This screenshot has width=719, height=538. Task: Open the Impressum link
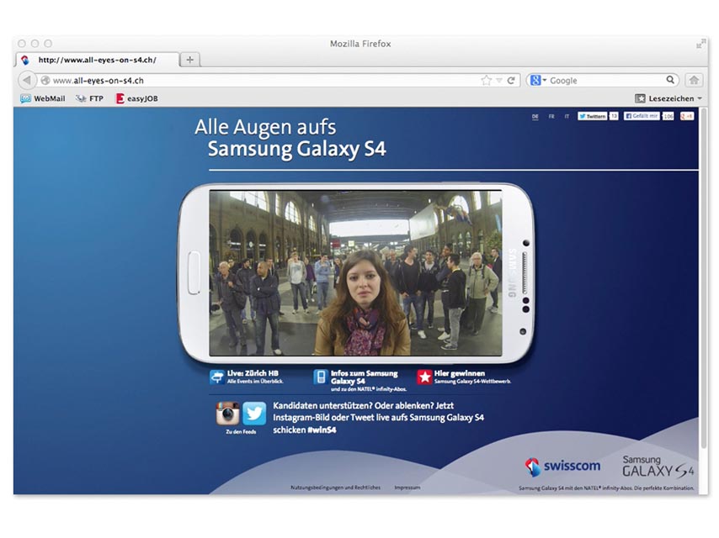[407, 488]
